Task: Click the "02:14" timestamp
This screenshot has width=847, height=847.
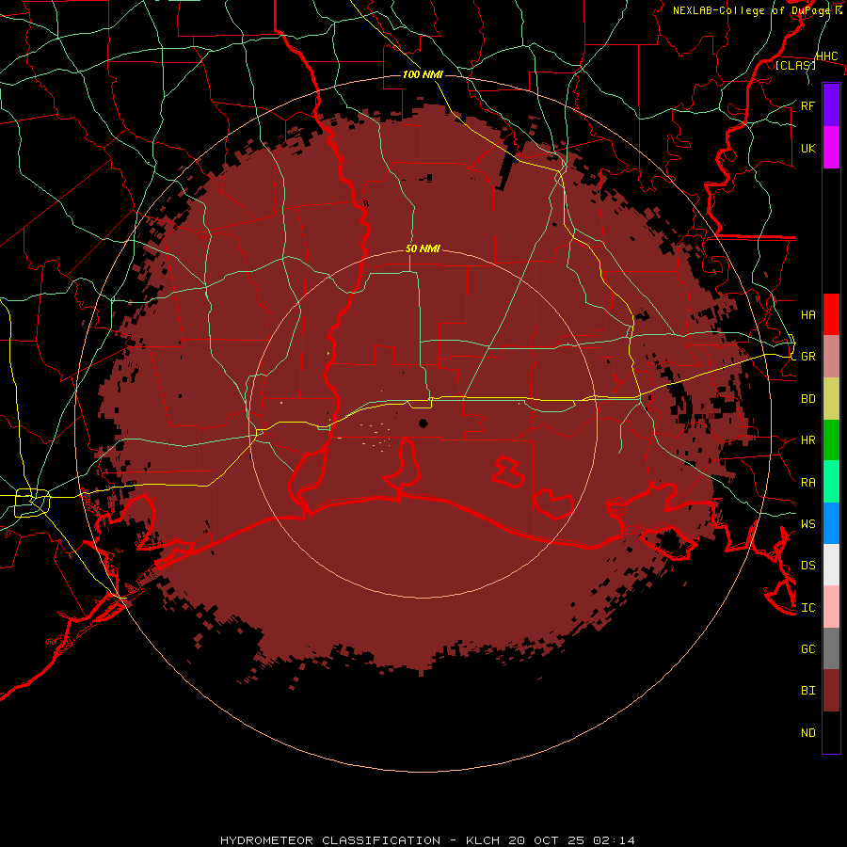Action: [x=614, y=840]
